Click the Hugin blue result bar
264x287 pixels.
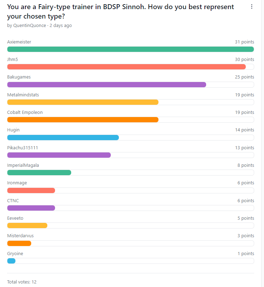pyautogui.click(x=63, y=137)
